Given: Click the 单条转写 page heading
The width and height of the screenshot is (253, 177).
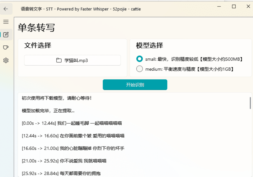Looking at the screenshot, I should [x=36, y=27].
